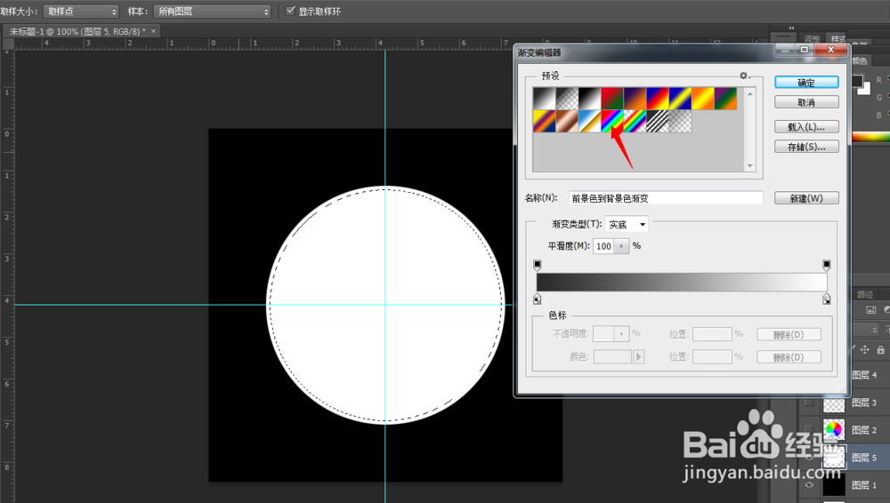Open the presets gear menu

click(744, 76)
